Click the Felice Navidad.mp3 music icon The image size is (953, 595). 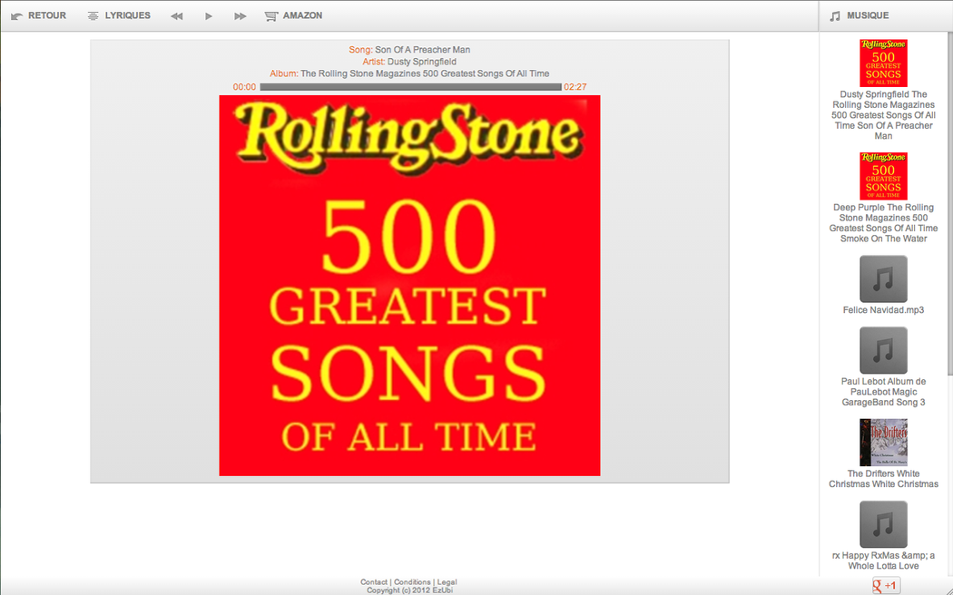pyautogui.click(x=883, y=278)
